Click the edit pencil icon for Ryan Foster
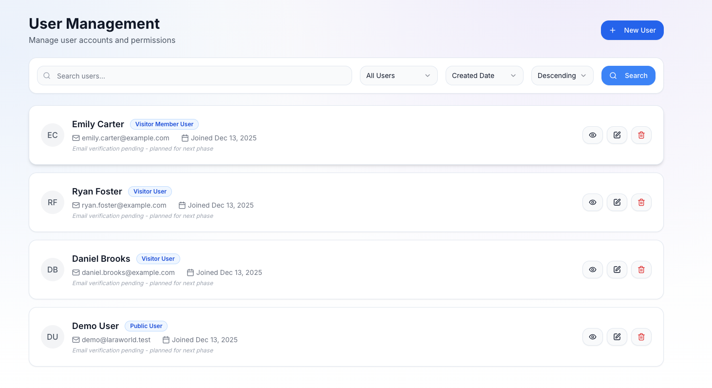Viewport: 712px width, 388px height. pyautogui.click(x=617, y=202)
